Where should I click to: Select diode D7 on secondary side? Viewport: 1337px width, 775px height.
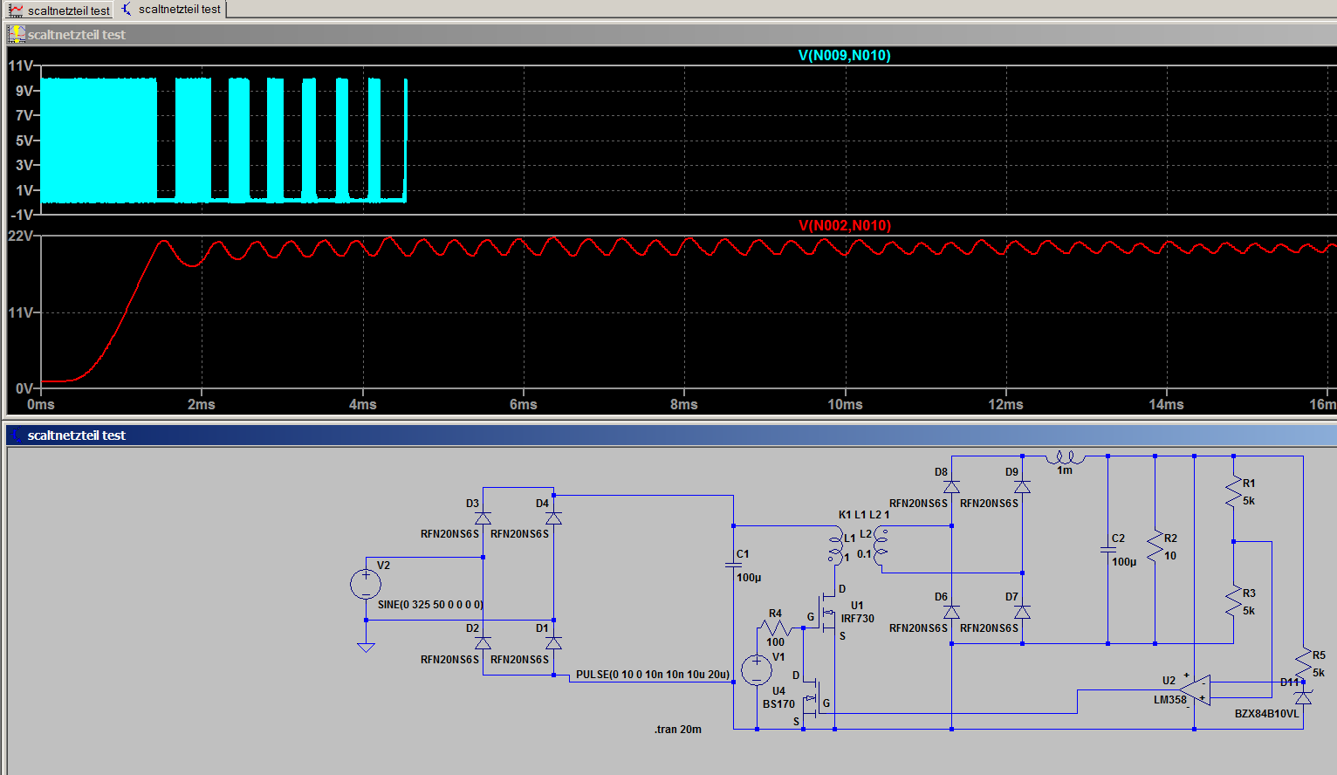pos(1022,612)
